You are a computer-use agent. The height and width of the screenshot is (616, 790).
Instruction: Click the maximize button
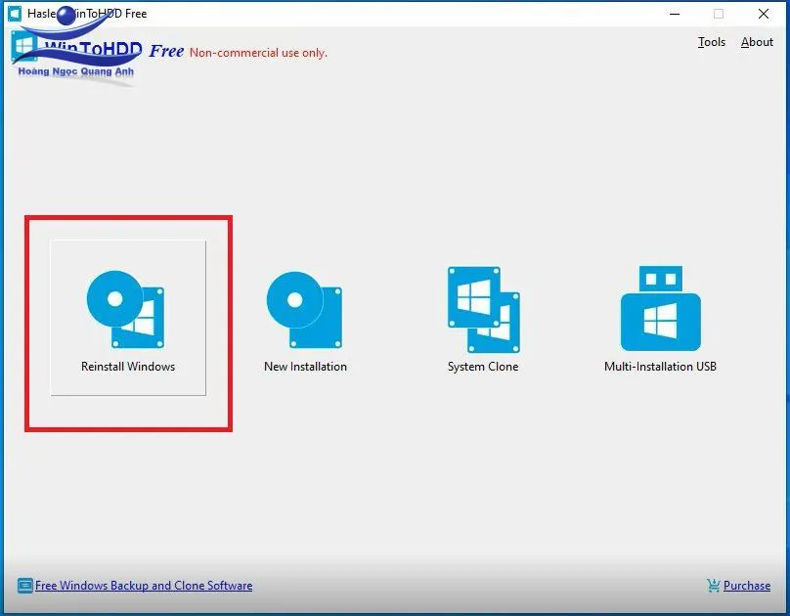point(721,14)
